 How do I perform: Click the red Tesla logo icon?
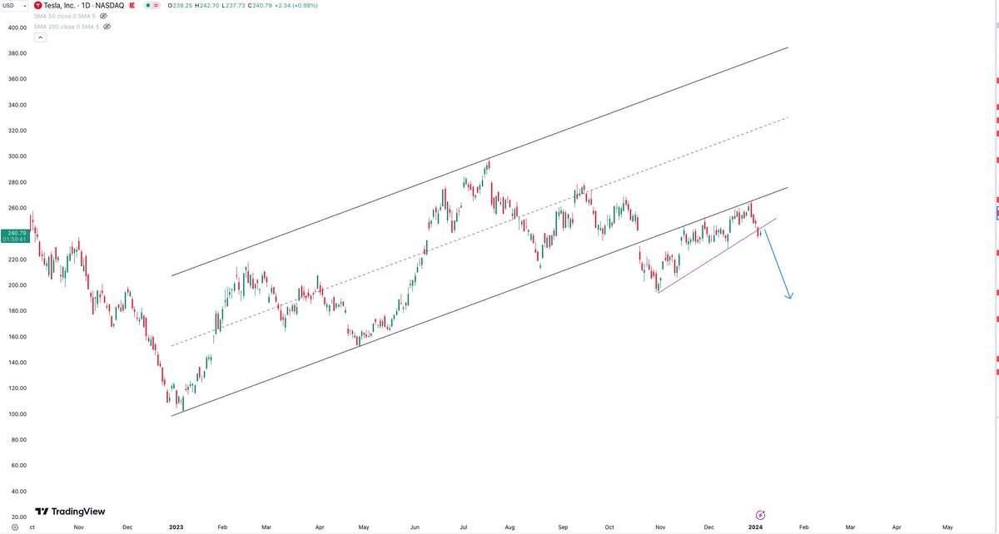(37, 5)
